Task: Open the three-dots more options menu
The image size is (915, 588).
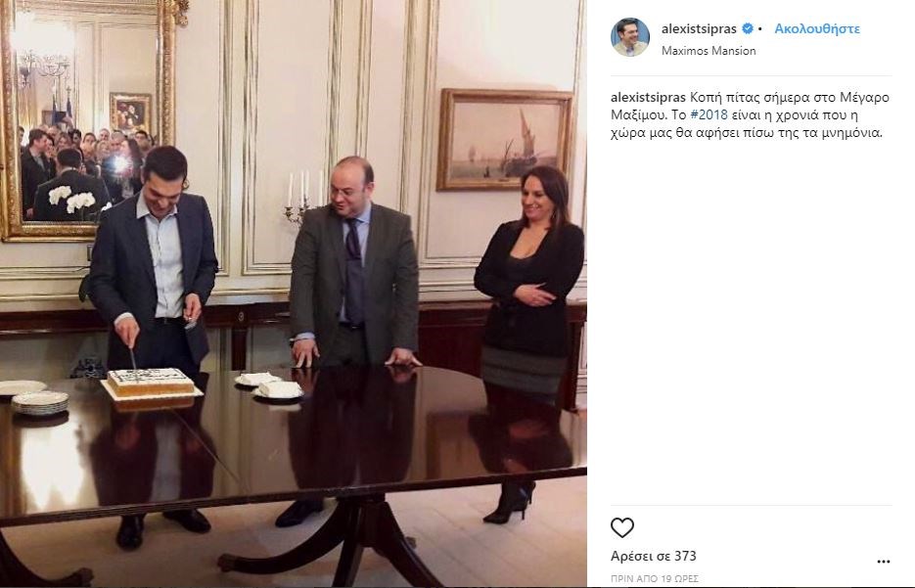Action: (884, 562)
